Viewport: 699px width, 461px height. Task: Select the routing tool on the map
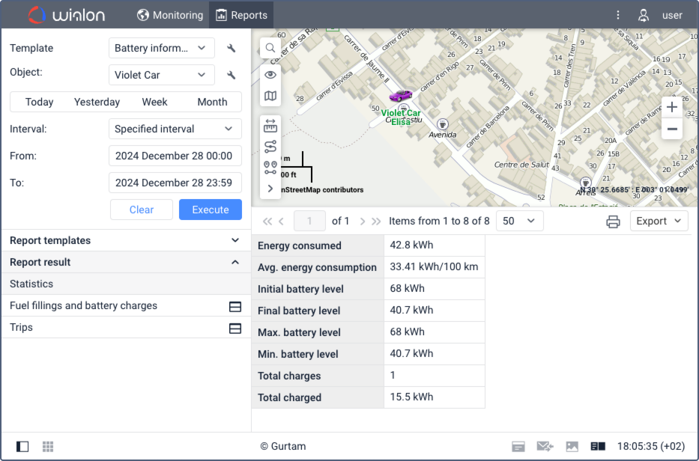coord(270,147)
